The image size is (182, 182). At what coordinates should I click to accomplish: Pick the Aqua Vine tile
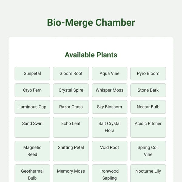coord(110,73)
